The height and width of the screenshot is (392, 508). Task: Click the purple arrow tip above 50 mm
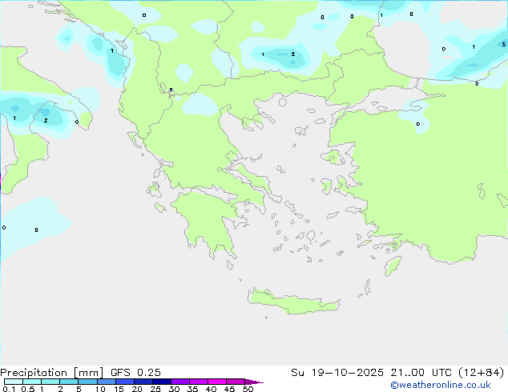click(254, 382)
